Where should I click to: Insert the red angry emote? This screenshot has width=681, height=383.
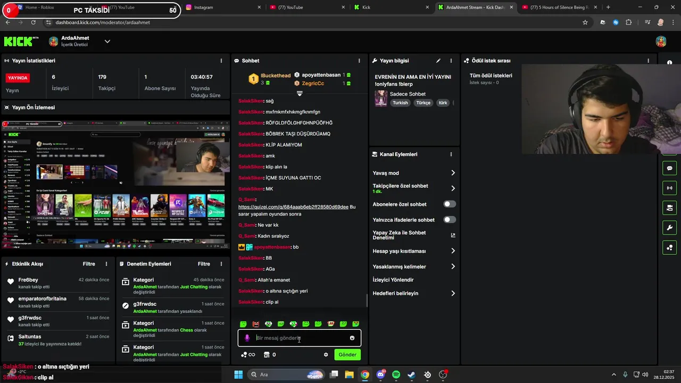pos(256,324)
